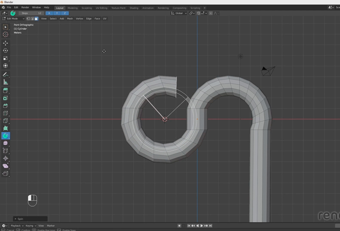Screen dimensions: 340x231
Task: Select the Move tool in the toolbar
Action: click(6, 43)
